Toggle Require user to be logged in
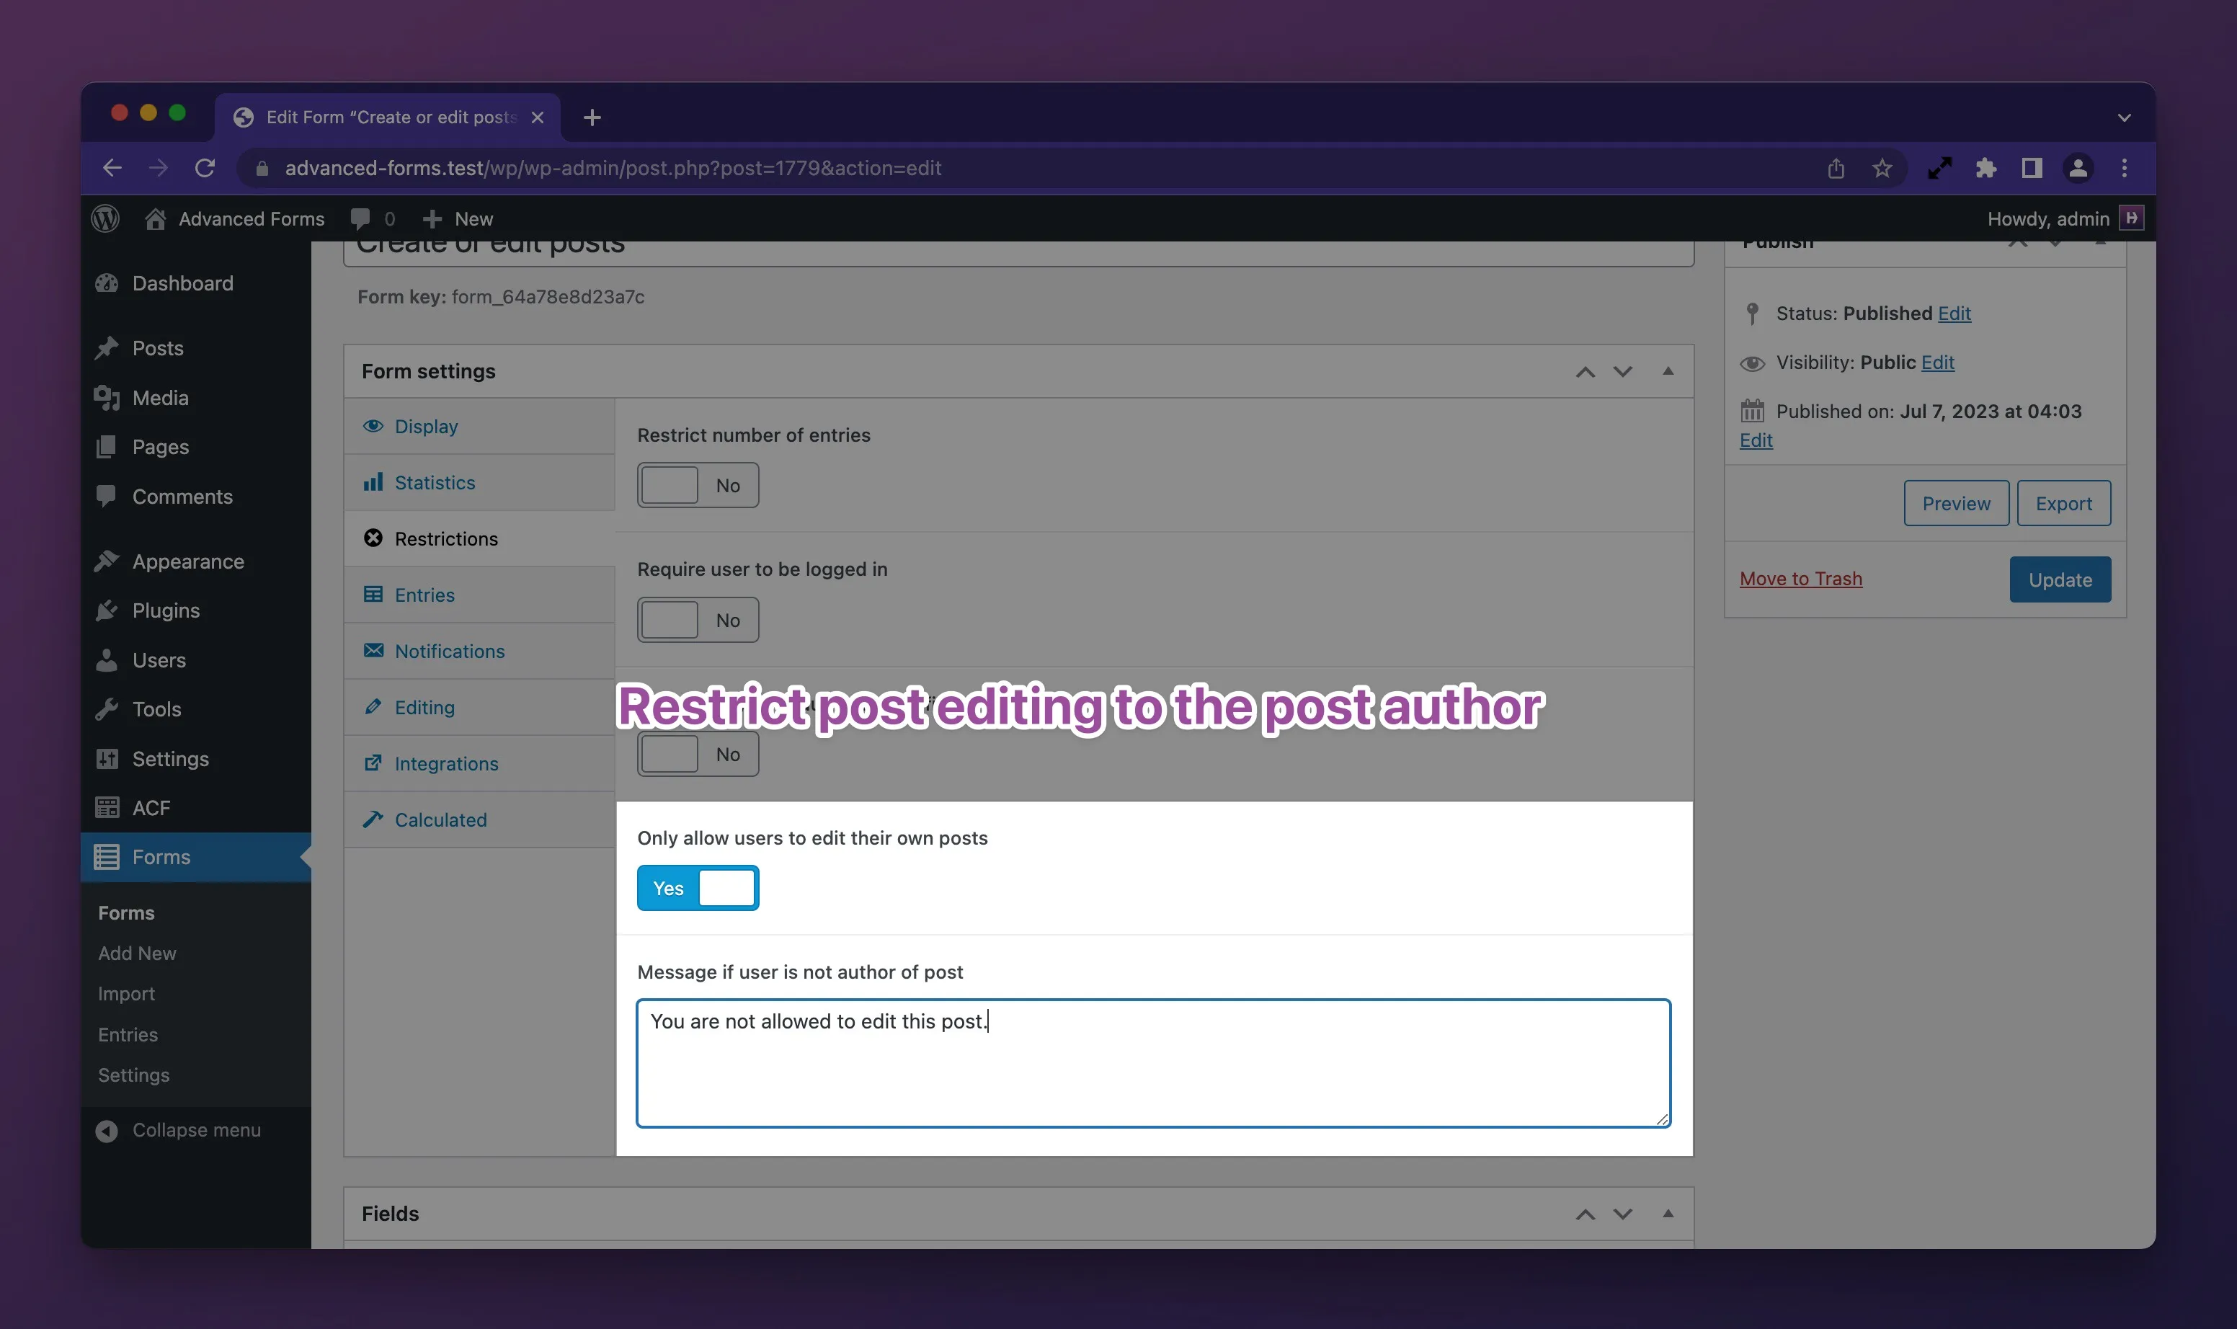2237x1329 pixels. tap(698, 620)
